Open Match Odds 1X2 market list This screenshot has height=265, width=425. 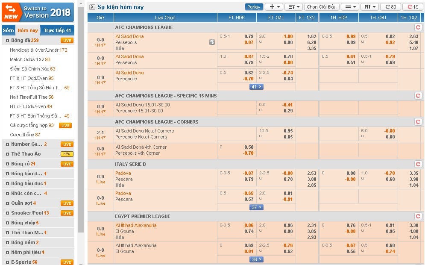point(30,59)
